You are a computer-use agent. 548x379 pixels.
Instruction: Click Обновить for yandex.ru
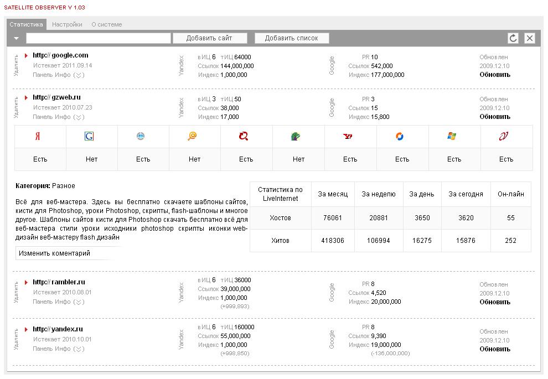[x=495, y=349]
